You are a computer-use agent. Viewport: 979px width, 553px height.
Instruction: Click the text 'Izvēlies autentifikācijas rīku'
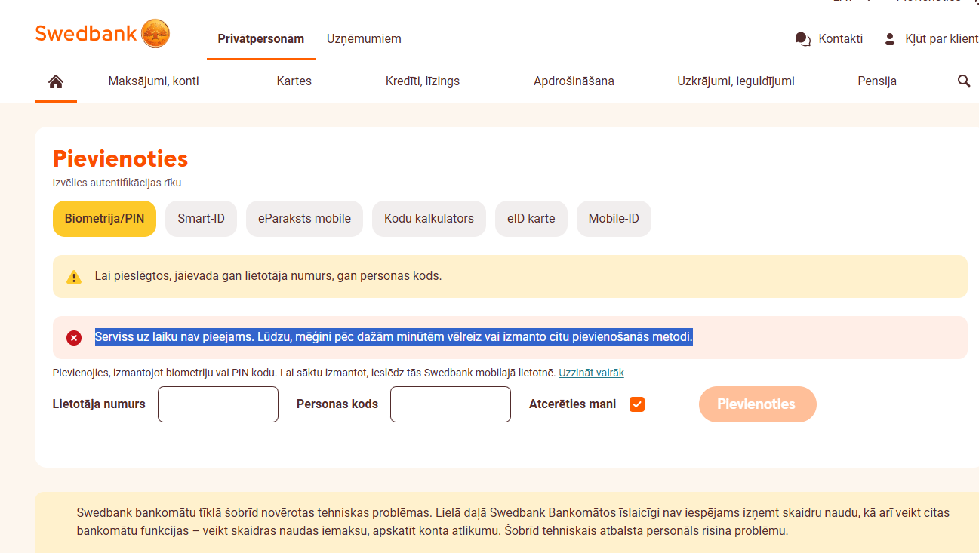tap(117, 183)
